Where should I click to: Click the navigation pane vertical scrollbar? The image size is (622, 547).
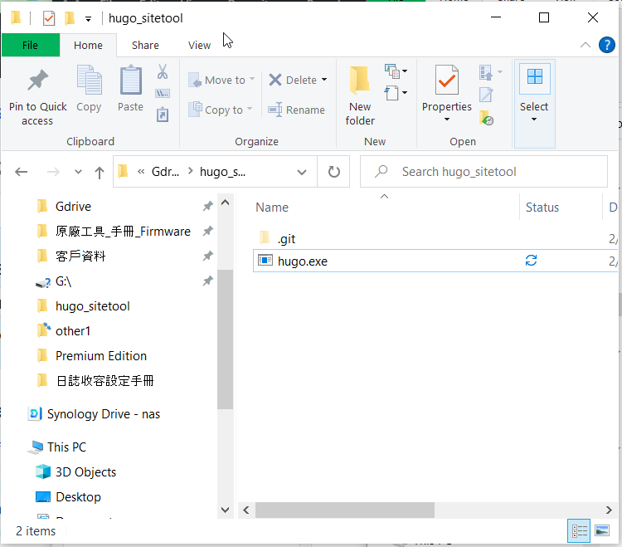coord(226,332)
